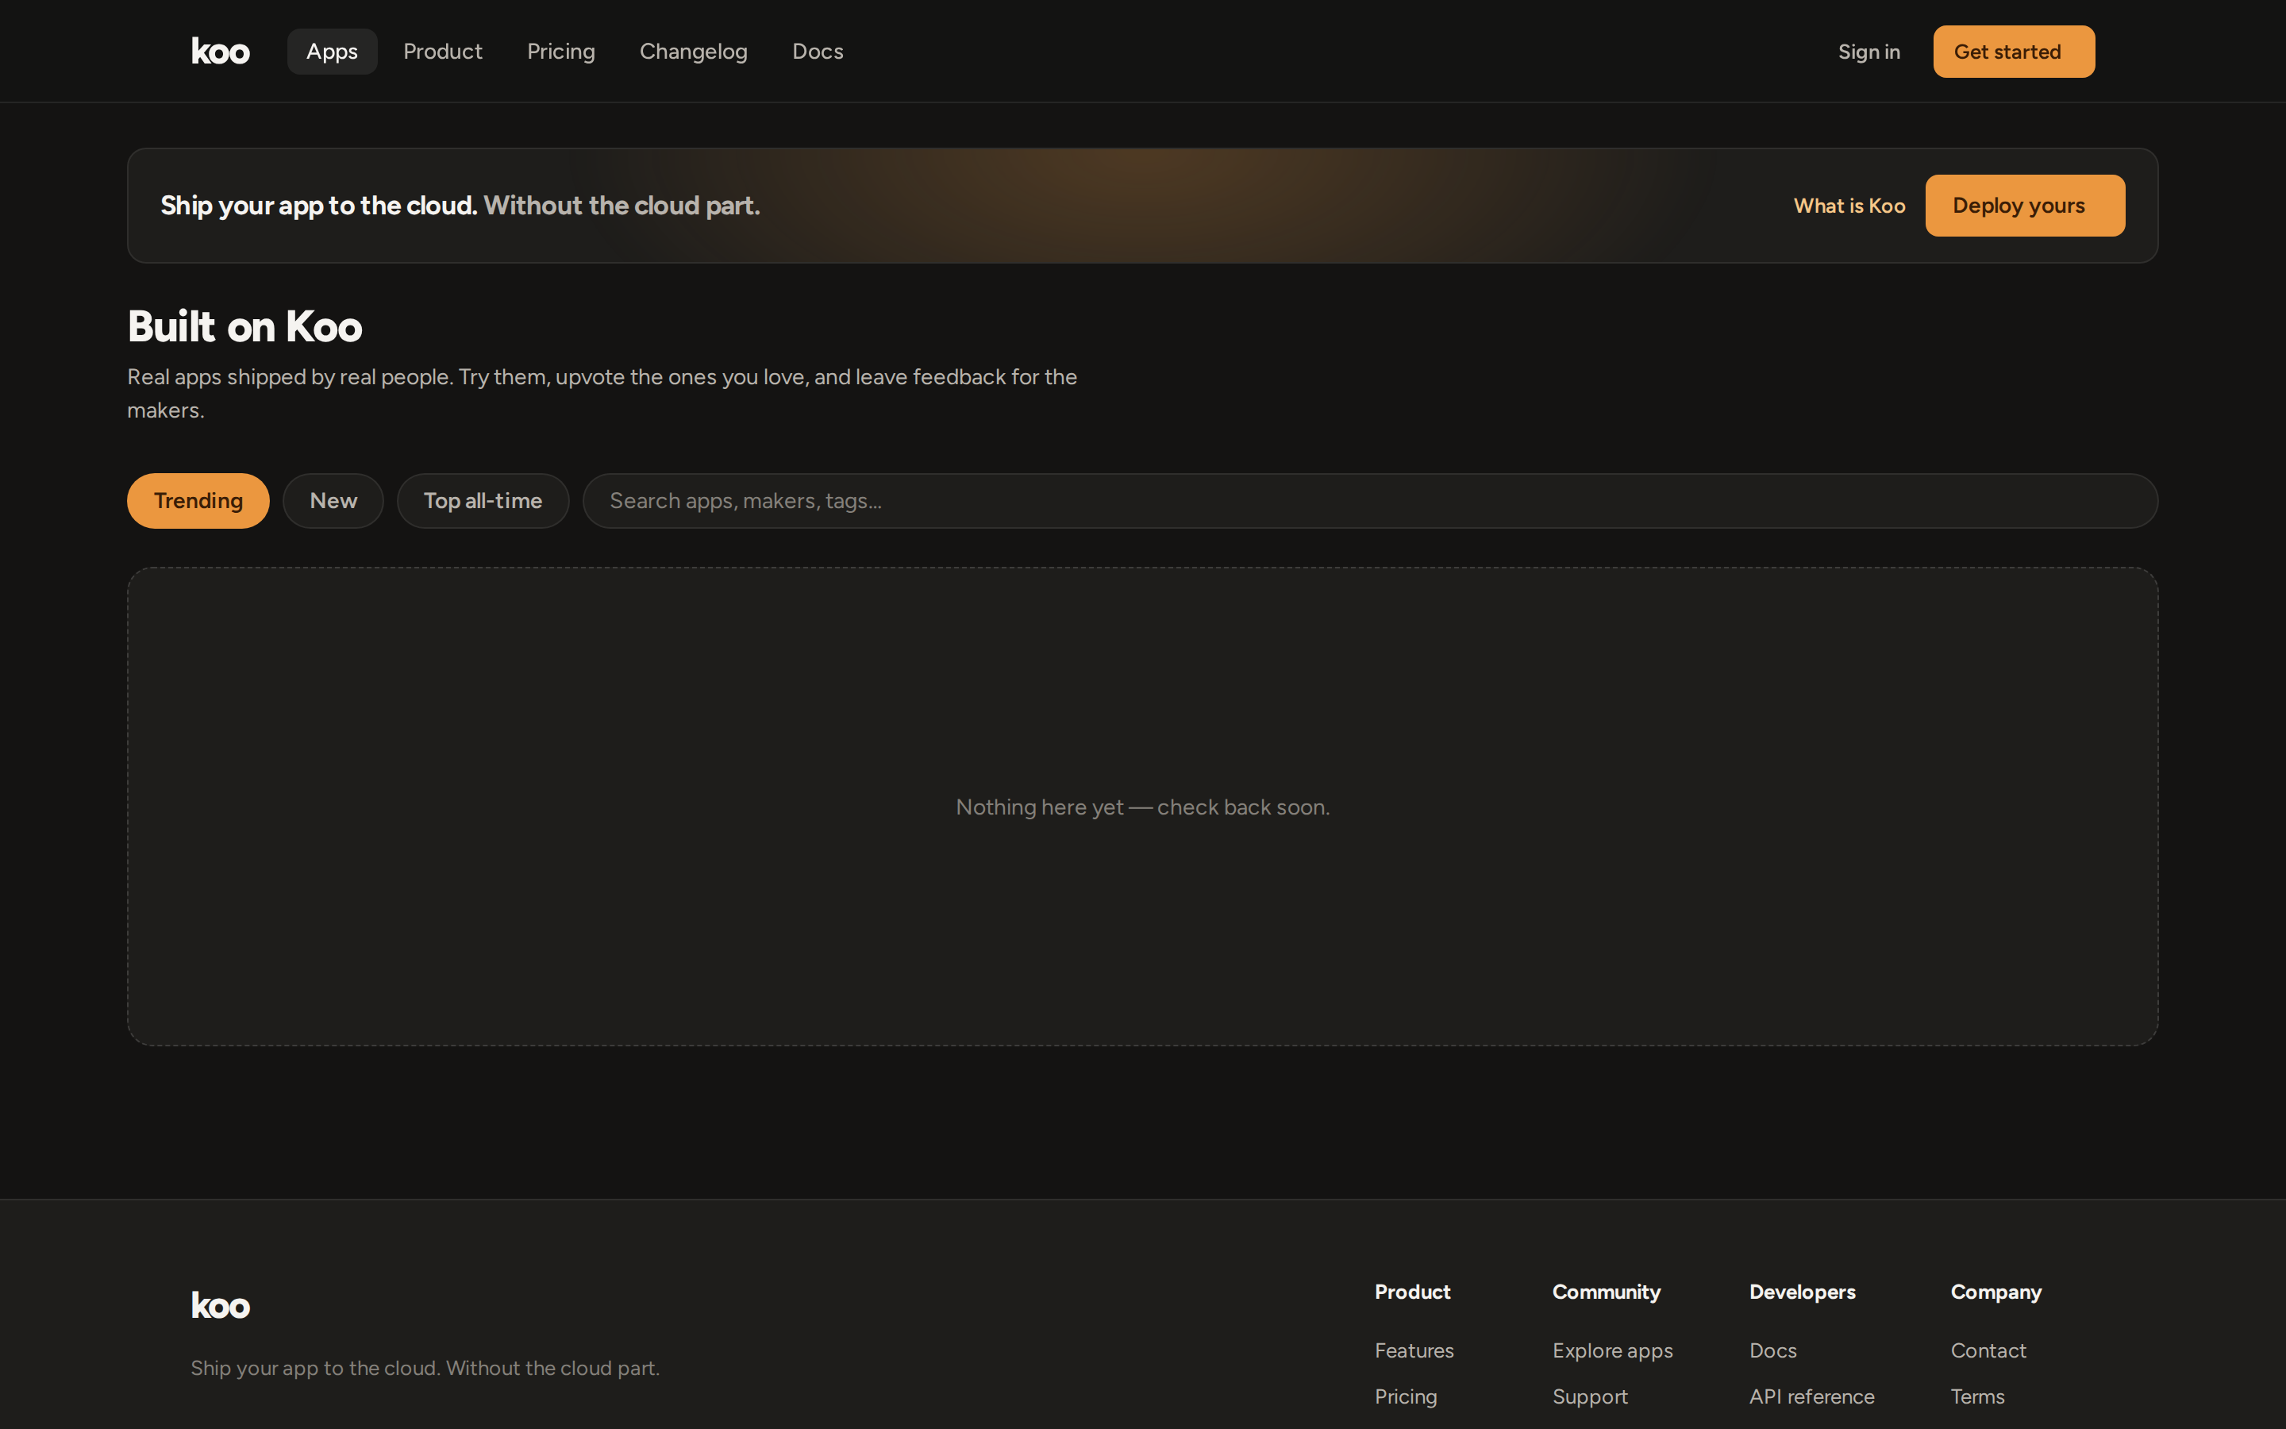Viewport: 2286px width, 1429px height.
Task: Click the Sign in link
Action: click(1868, 51)
